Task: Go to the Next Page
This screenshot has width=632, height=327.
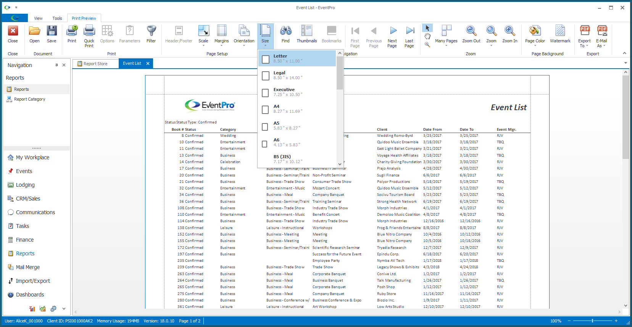Action: [392, 36]
